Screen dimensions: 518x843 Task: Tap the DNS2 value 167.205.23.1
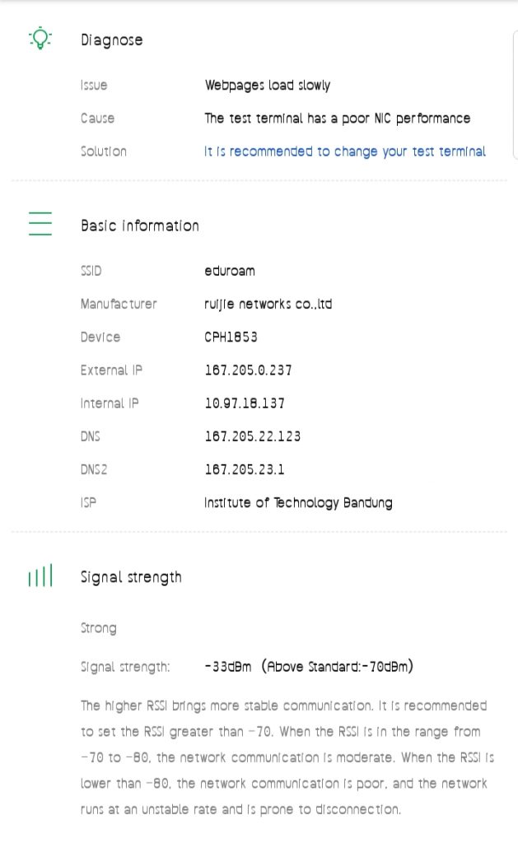(245, 469)
